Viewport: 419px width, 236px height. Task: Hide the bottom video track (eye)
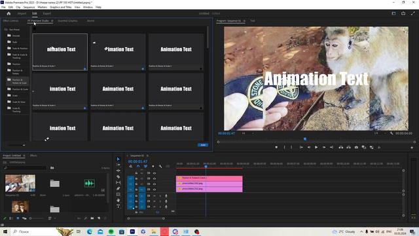pos(155,189)
